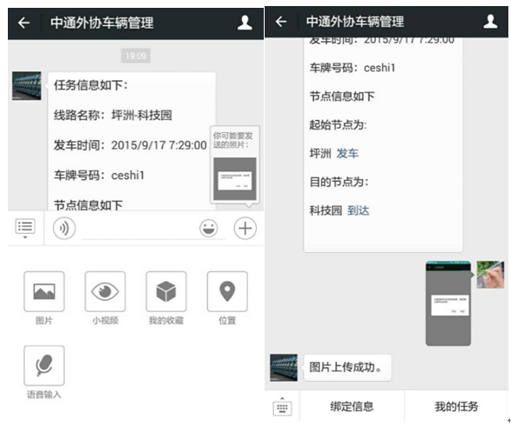Tap the back arrow in left chat header
Image resolution: width=511 pixels, height=427 pixels.
[x=24, y=23]
